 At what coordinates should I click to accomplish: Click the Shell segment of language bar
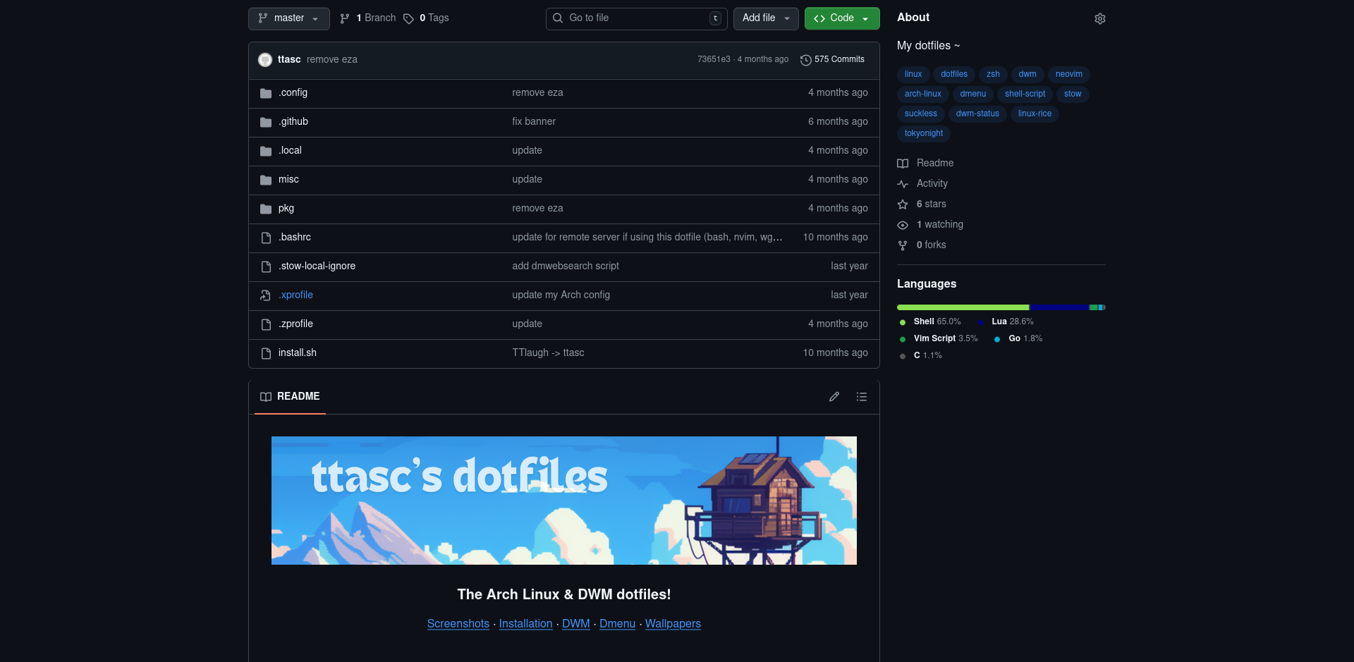963,307
